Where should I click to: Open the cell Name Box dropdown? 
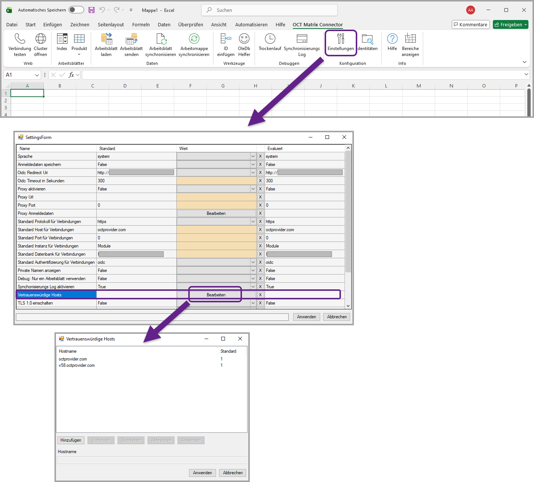pos(37,75)
